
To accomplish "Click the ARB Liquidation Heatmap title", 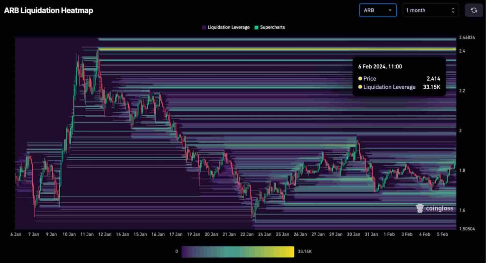I will [x=48, y=10].
